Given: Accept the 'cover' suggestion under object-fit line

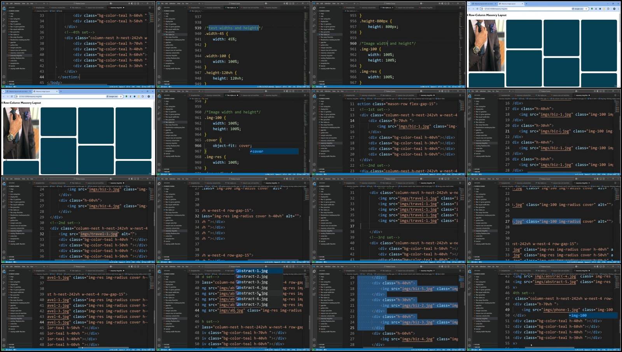Looking at the screenshot, I should coord(274,151).
